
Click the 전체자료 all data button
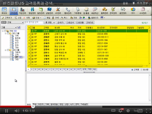pyautogui.click(x=90, y=22)
